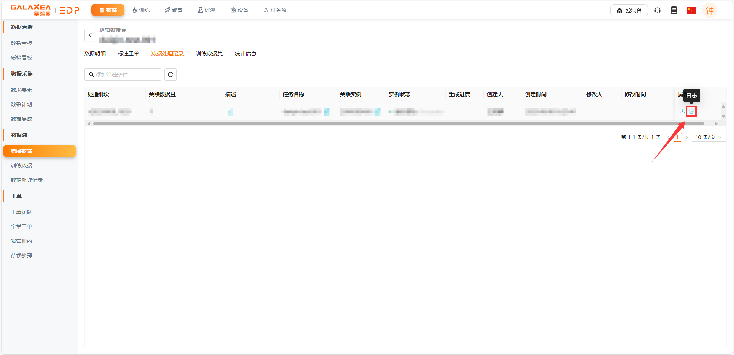This screenshot has width=734, height=355.
Task: Click the back arrow beside 逻辑数据集
Action: point(90,35)
